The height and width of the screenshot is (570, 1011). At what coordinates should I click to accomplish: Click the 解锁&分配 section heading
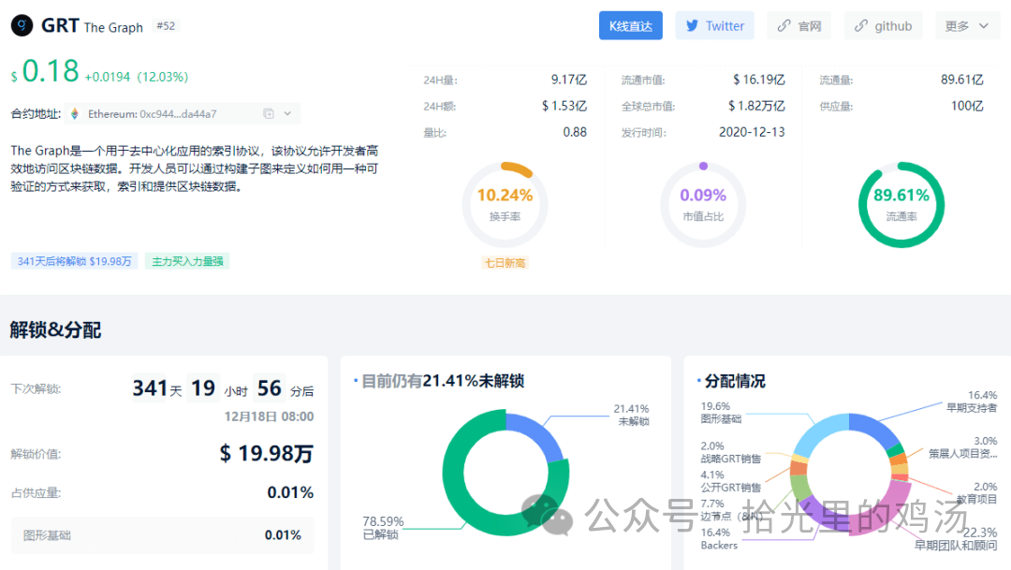click(x=55, y=330)
